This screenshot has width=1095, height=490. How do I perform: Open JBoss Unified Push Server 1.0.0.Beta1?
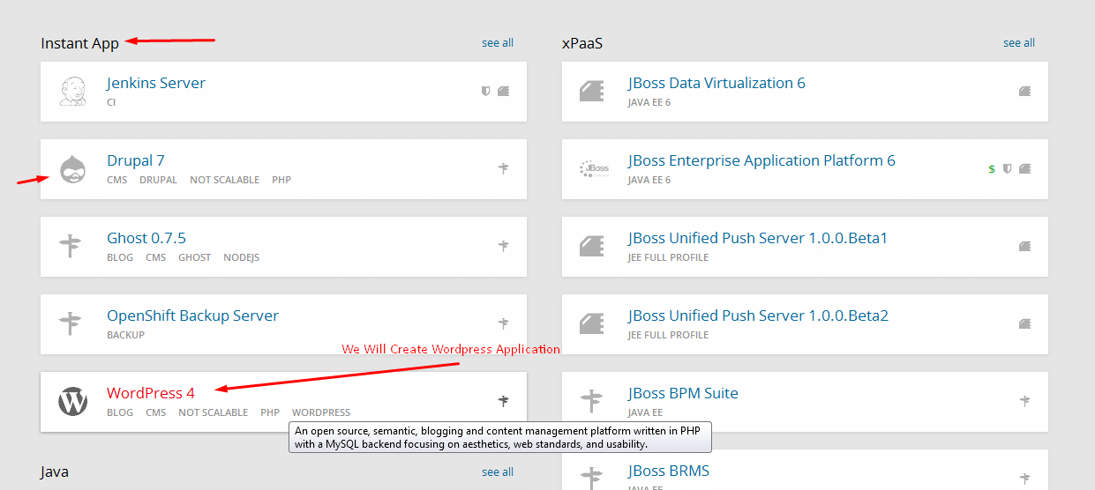pos(758,238)
